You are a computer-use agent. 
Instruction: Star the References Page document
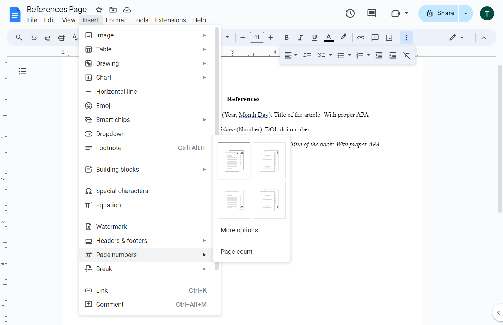(x=99, y=10)
